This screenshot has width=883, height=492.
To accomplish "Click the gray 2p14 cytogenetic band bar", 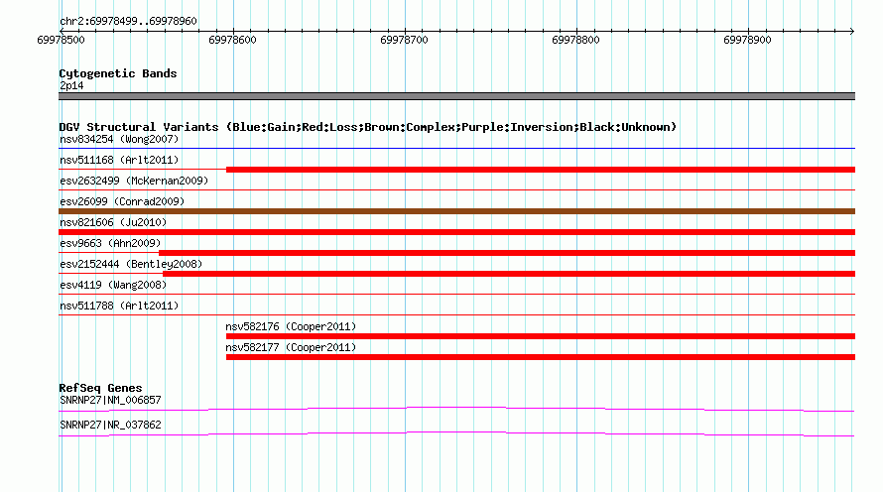I will (x=456, y=96).
